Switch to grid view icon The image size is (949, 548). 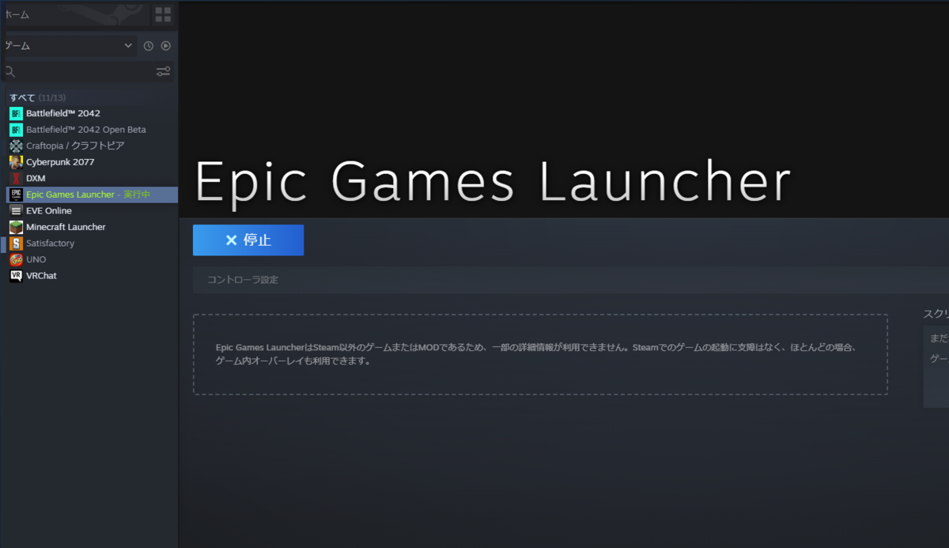tap(163, 14)
